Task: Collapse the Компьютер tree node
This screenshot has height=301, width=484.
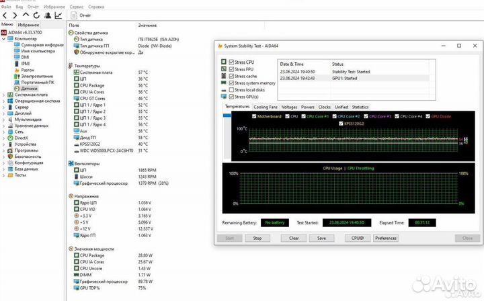Action: coord(4,39)
